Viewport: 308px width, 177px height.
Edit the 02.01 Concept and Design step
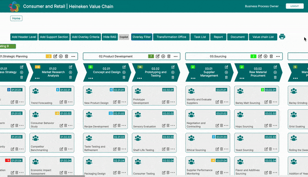(124, 67)
